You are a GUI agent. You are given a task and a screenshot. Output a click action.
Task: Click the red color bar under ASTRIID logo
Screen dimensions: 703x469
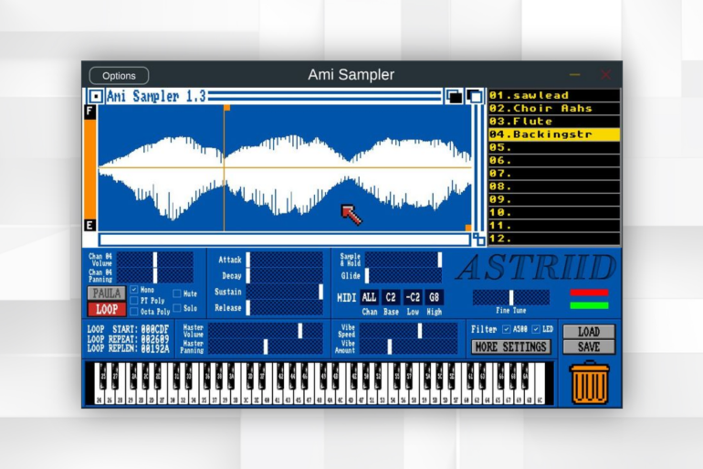pos(589,293)
